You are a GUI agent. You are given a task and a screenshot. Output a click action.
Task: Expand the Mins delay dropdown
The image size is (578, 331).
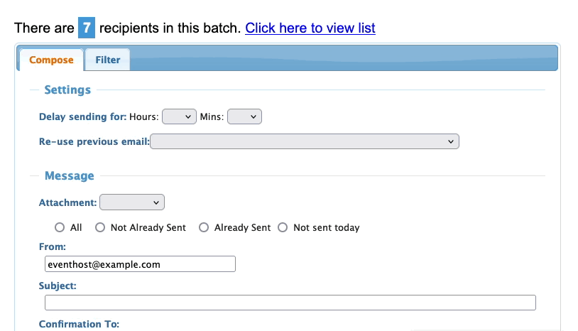point(244,116)
